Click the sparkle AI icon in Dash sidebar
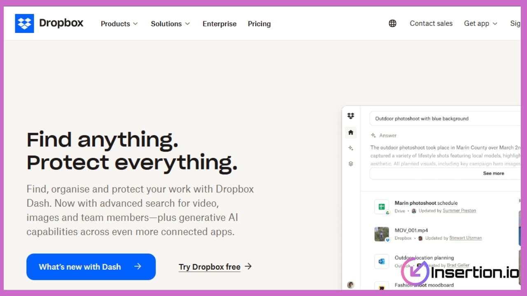This screenshot has height=296, width=527. click(x=351, y=148)
